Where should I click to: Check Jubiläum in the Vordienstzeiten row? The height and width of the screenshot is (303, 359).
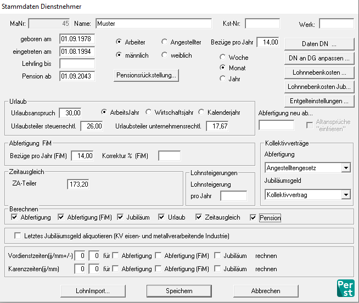point(217,255)
